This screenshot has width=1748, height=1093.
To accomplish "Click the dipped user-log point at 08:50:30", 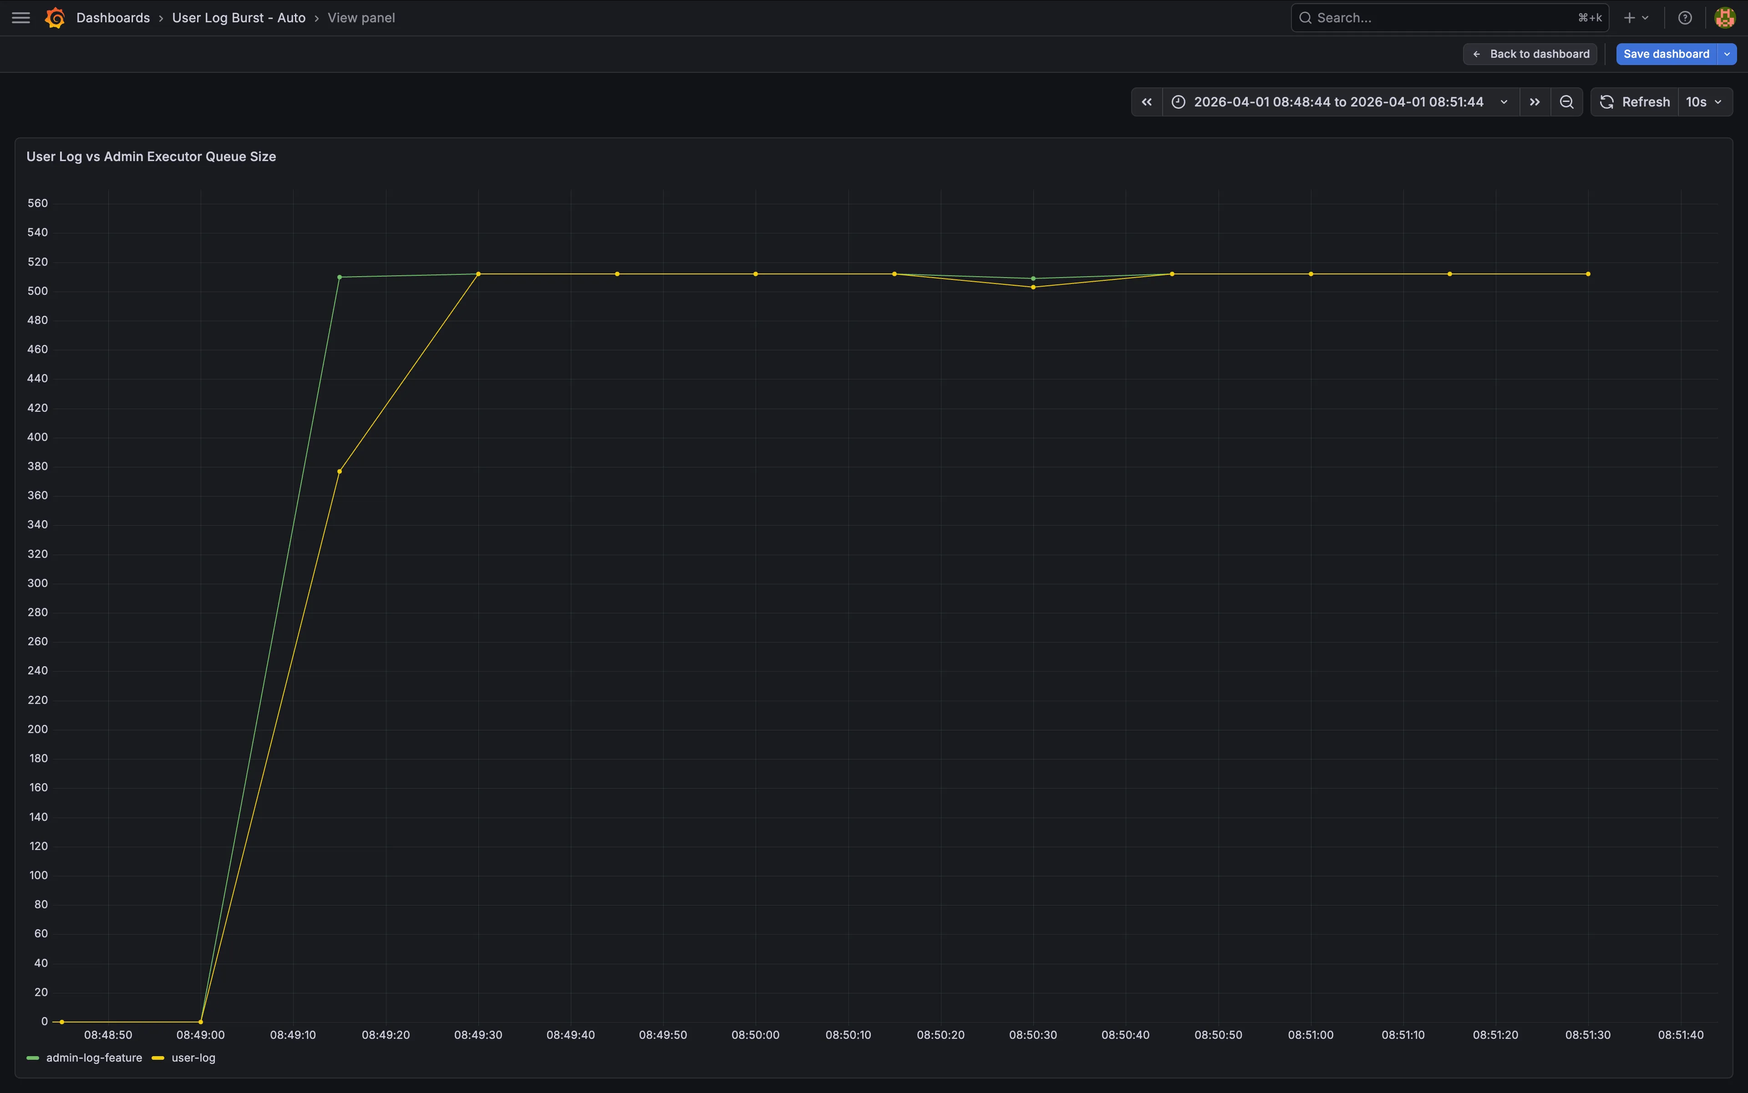I will [x=1033, y=287].
